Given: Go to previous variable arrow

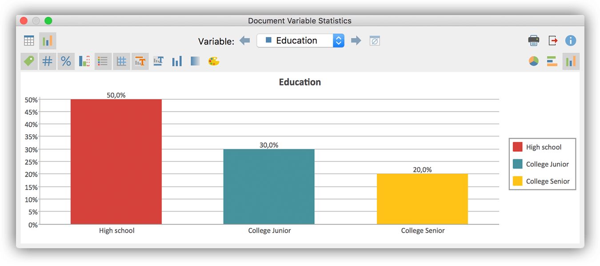Looking at the screenshot, I should coord(244,41).
